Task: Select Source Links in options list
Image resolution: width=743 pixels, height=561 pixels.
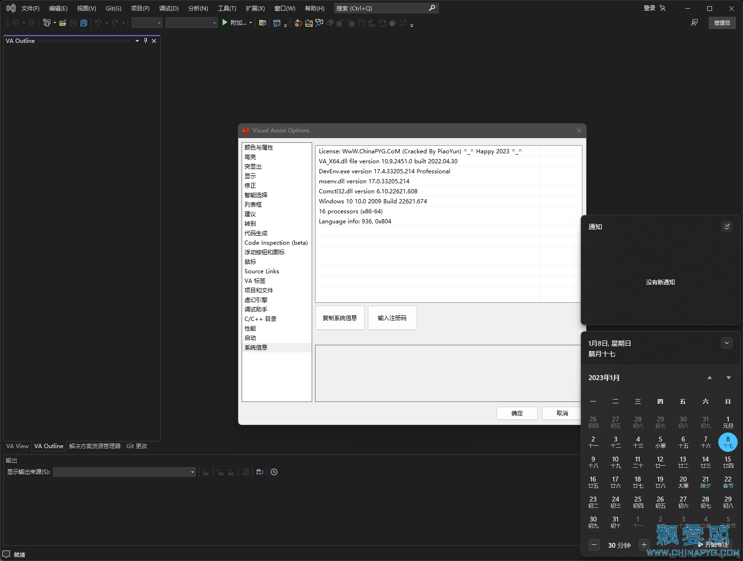Action: tap(276, 271)
